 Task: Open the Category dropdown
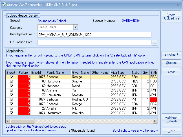pos(75,27)
